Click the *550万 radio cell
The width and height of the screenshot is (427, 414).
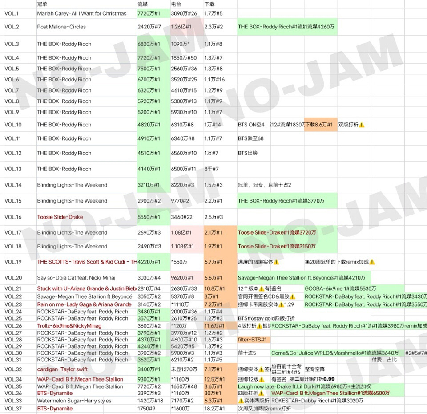(187, 262)
